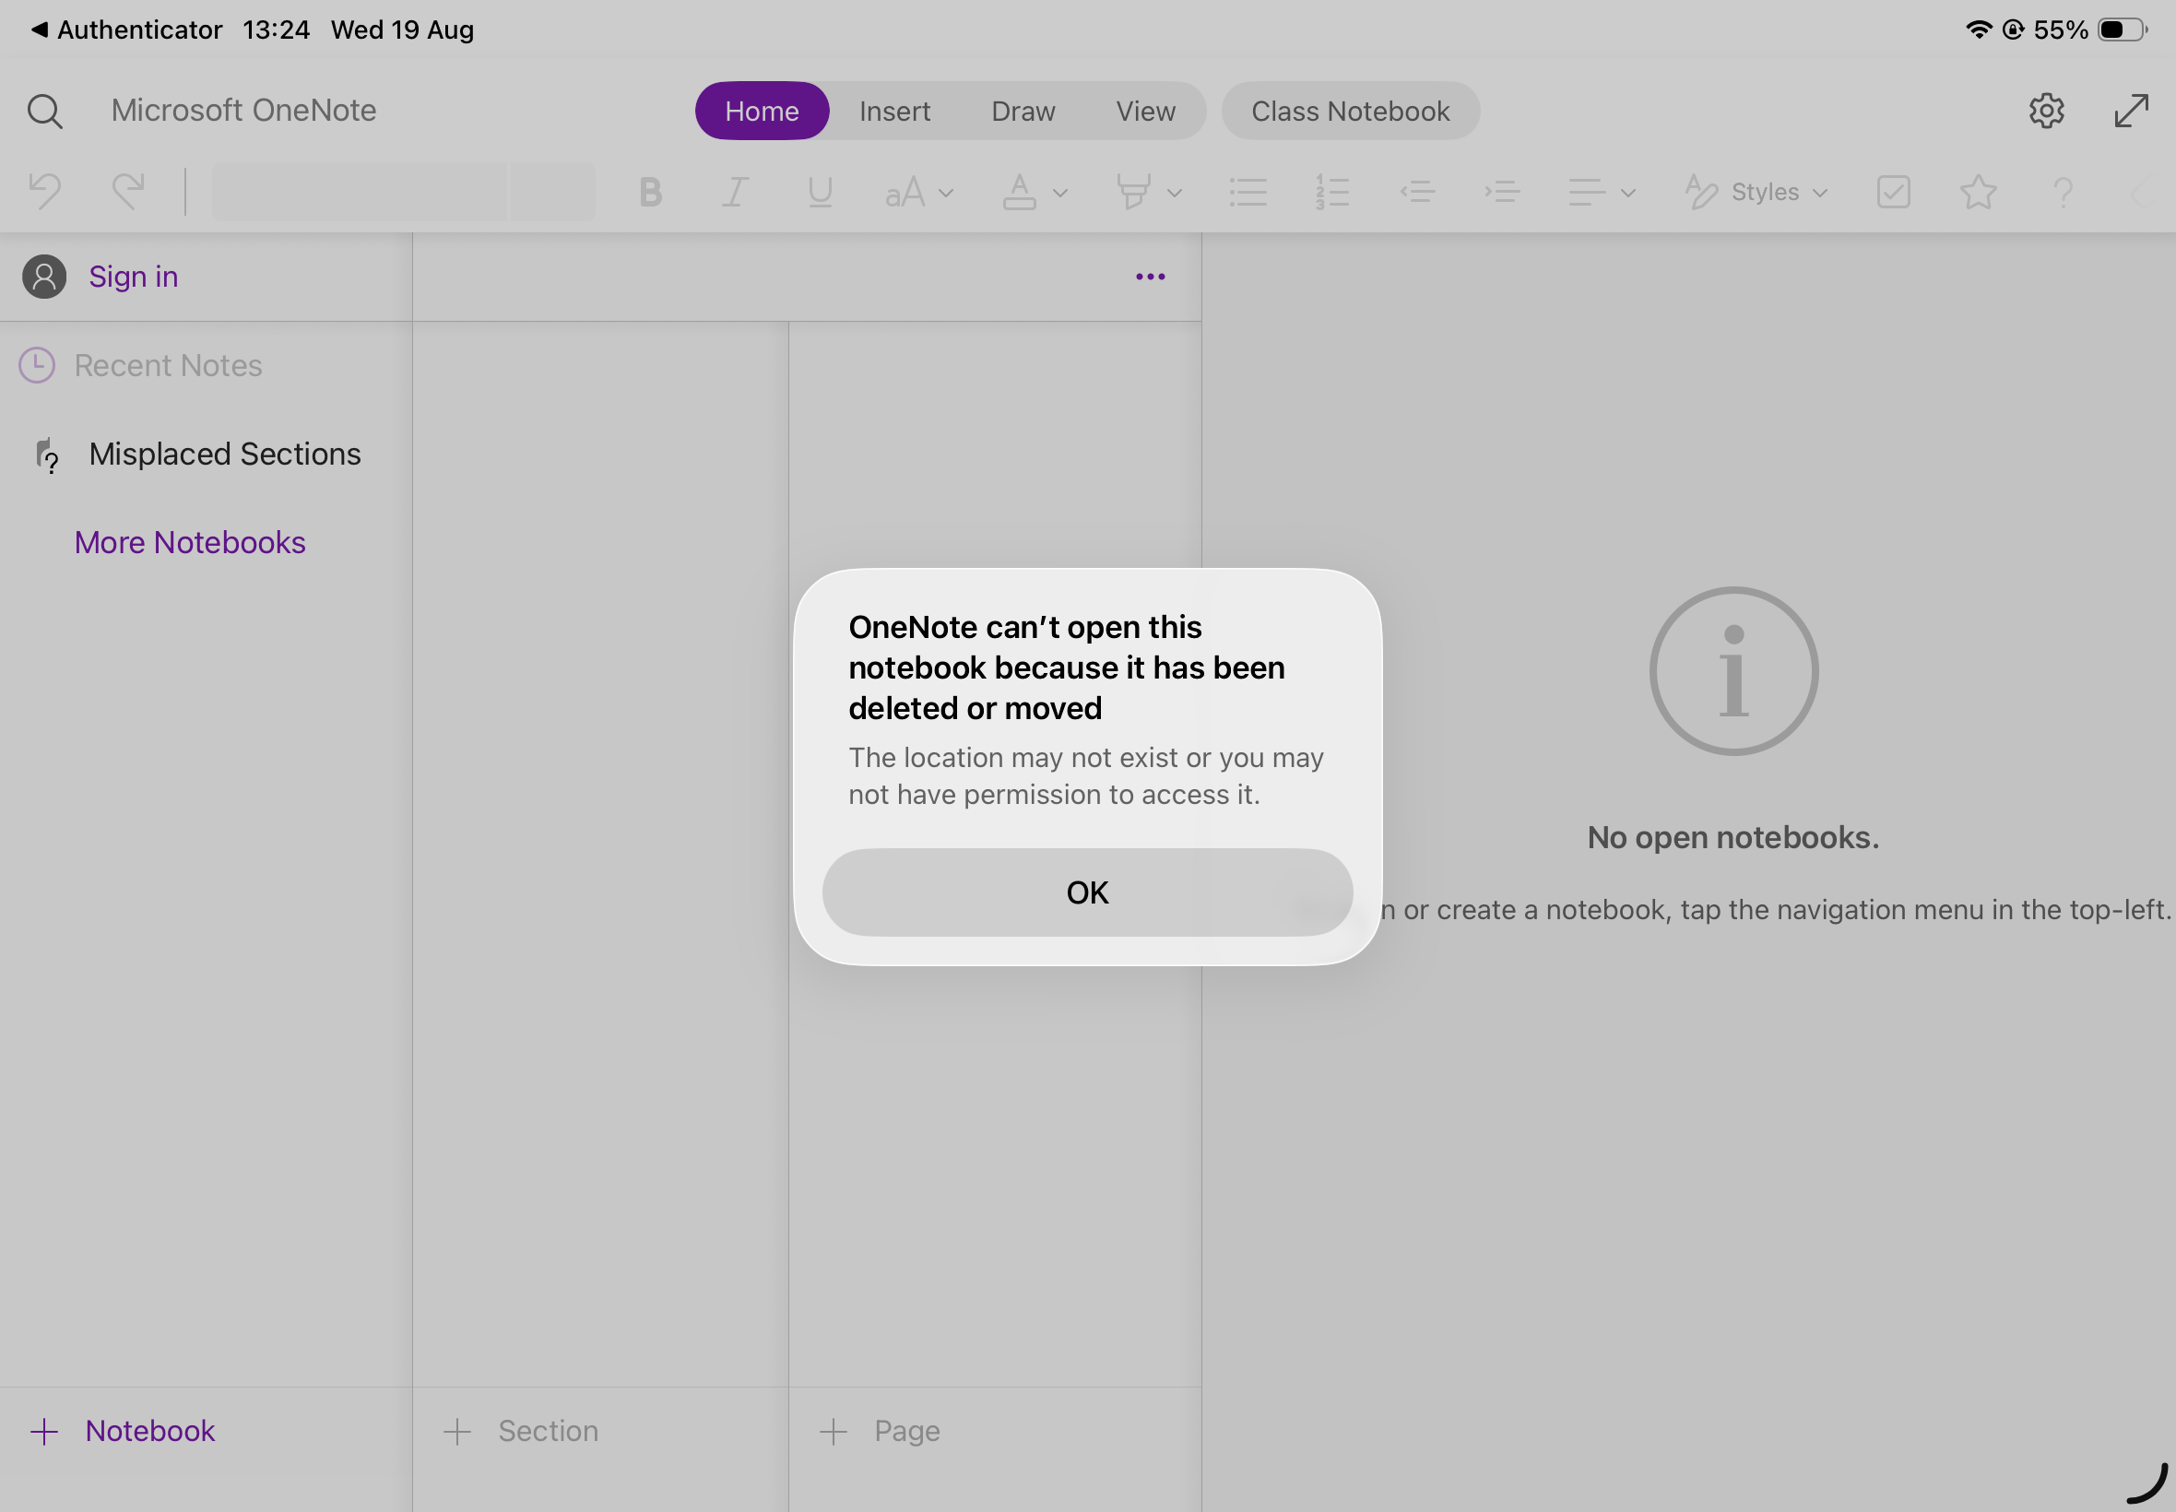
Task: Tap the full screen expand arrows icon
Action: coord(2131,111)
